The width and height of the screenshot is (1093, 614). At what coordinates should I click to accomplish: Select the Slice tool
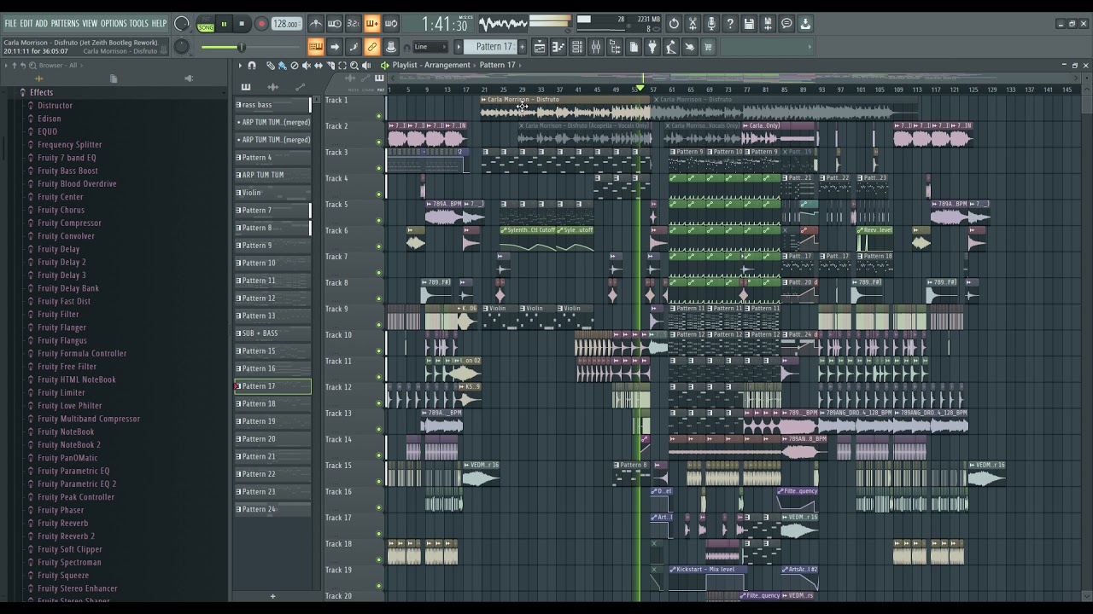click(330, 65)
